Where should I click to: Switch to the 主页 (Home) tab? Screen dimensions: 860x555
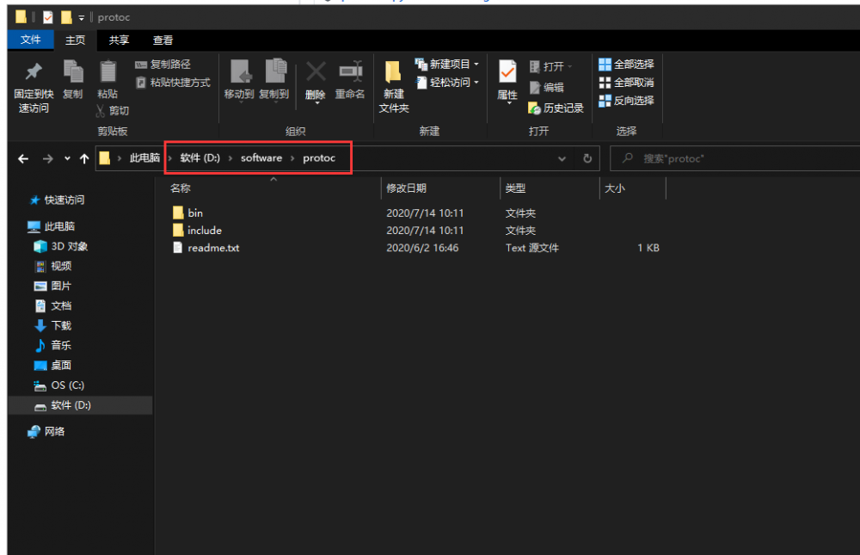click(x=75, y=40)
